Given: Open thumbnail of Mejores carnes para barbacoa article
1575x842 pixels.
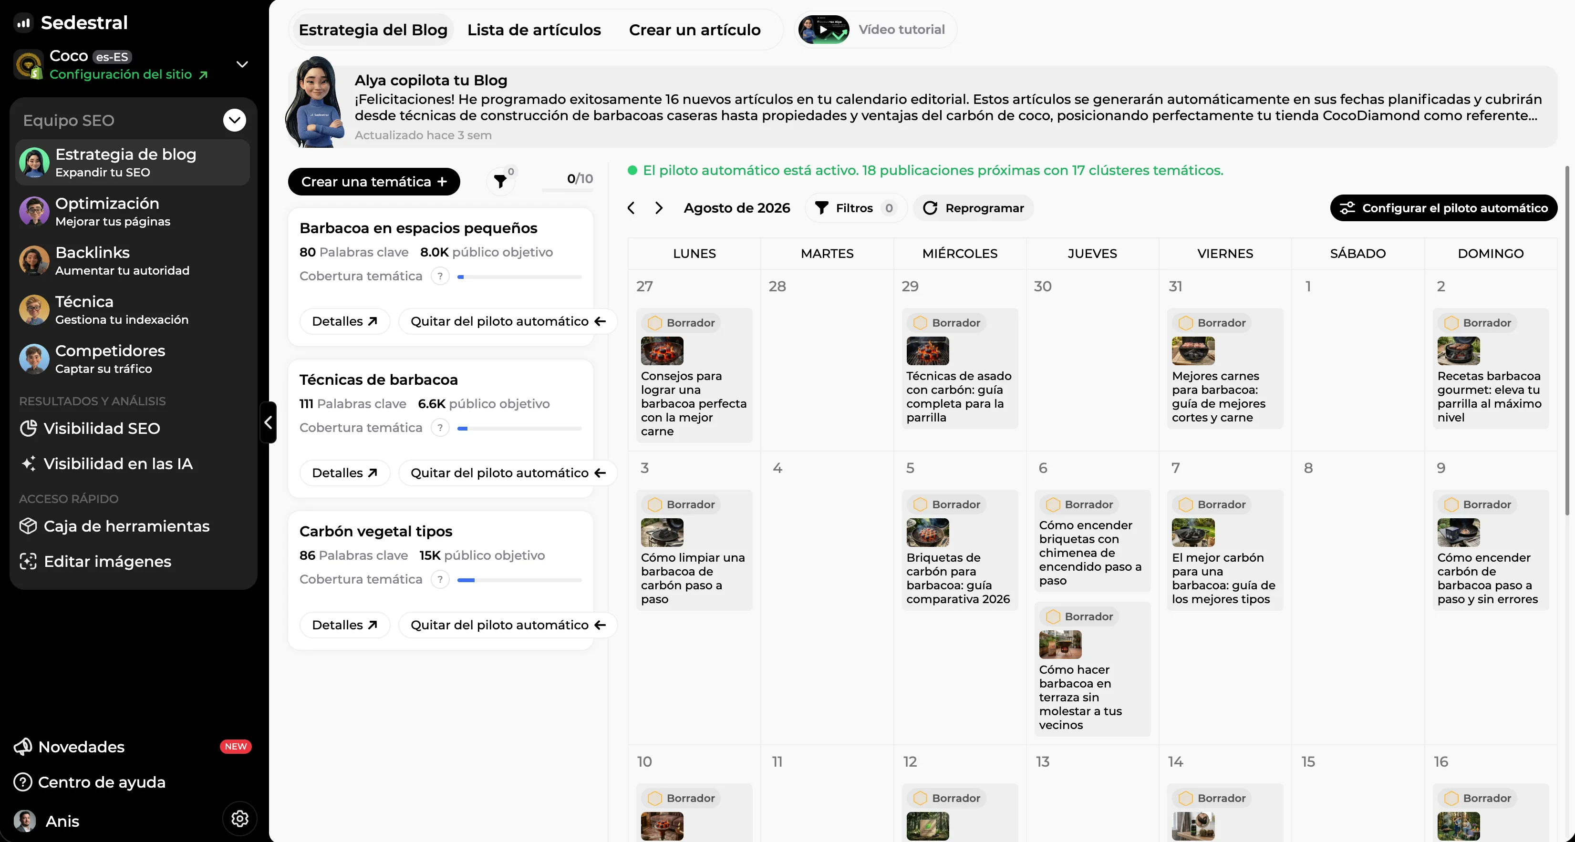Looking at the screenshot, I should (1193, 351).
